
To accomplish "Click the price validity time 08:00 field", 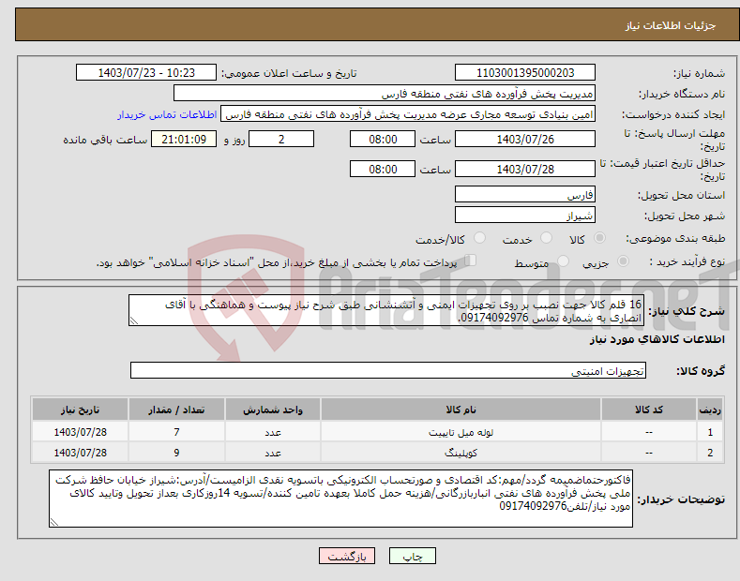I will coord(383,169).
